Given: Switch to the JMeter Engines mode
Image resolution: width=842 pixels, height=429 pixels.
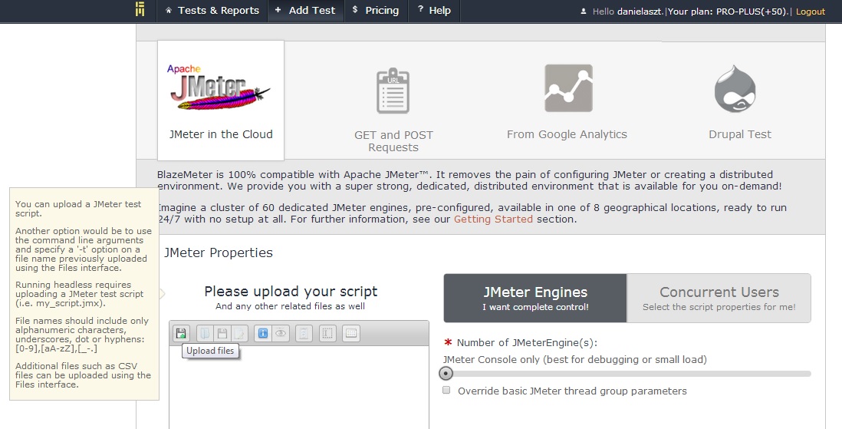Looking at the screenshot, I should (535, 299).
